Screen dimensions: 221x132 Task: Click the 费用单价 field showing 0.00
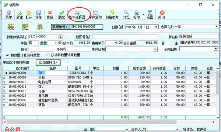tap(114, 43)
